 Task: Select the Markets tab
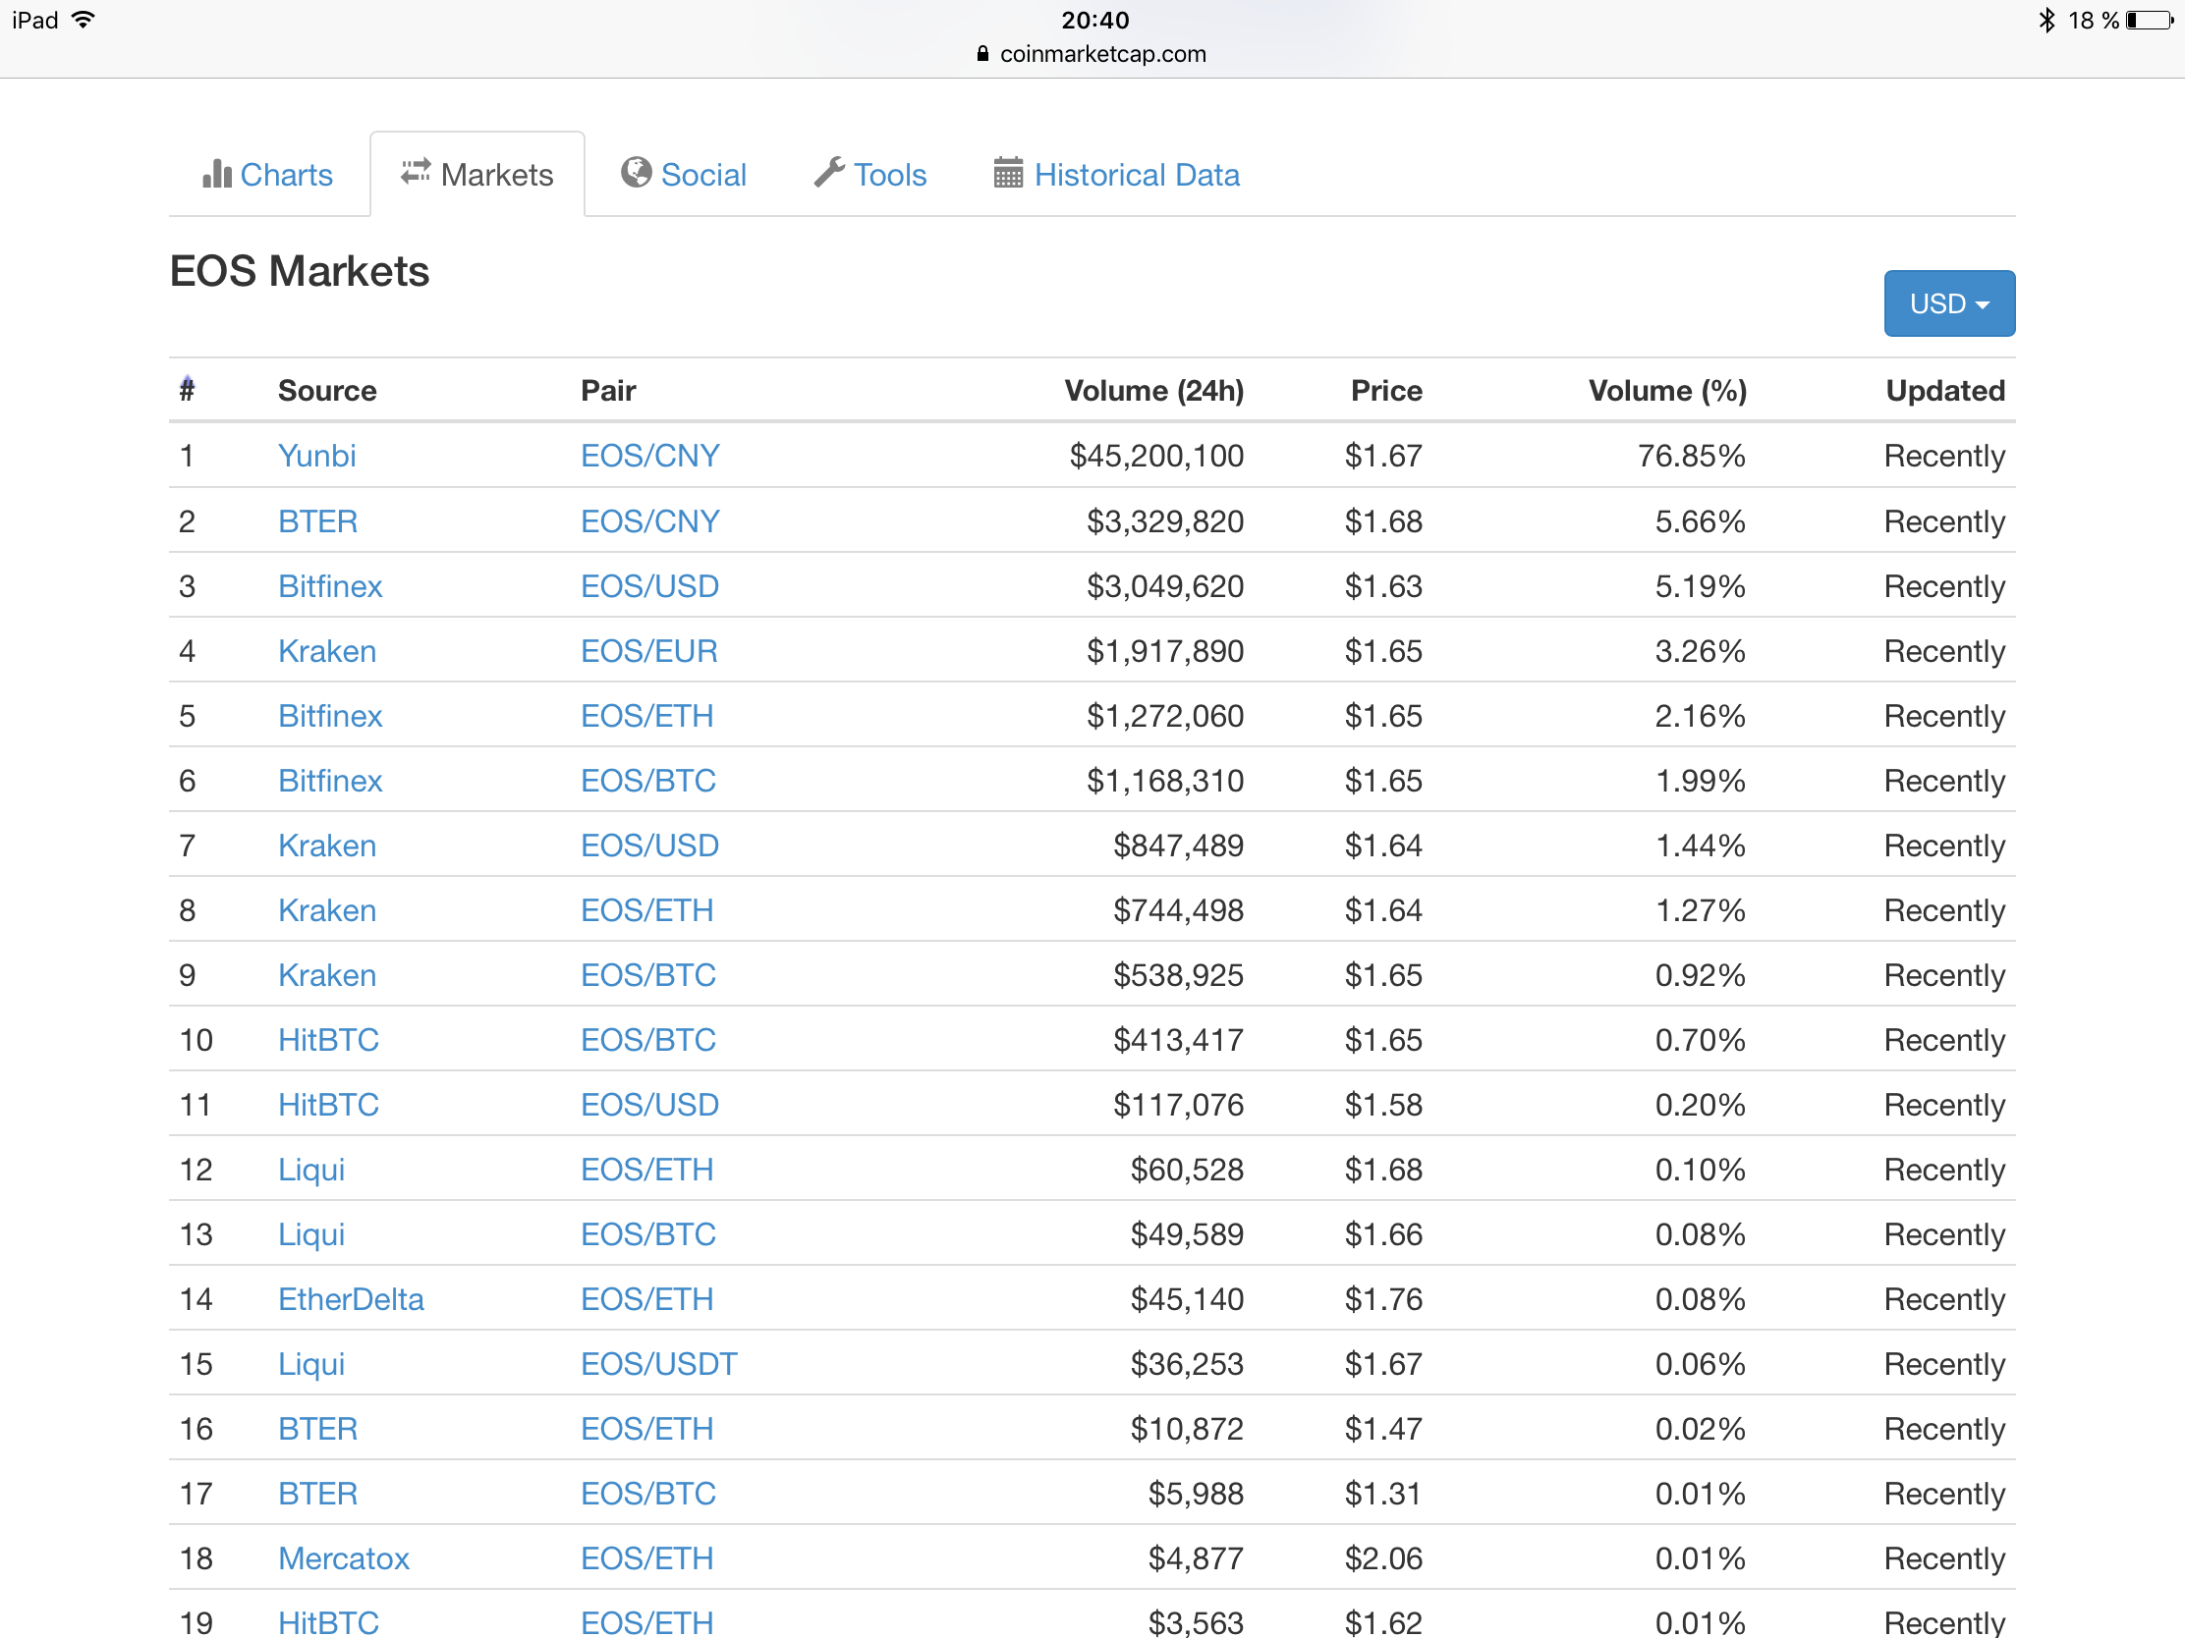[477, 175]
